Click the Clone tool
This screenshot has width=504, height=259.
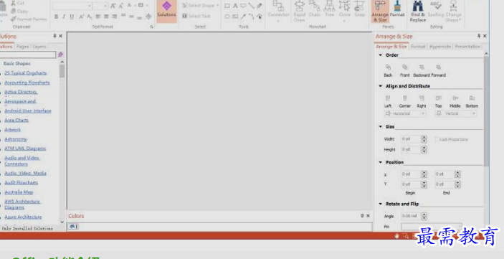(x=344, y=11)
